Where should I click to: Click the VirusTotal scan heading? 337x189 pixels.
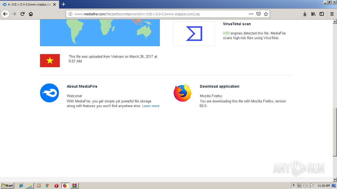pyautogui.click(x=237, y=24)
